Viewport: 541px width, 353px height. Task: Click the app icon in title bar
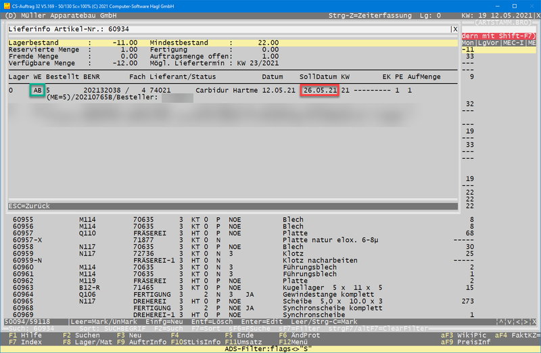[x=6, y=5]
